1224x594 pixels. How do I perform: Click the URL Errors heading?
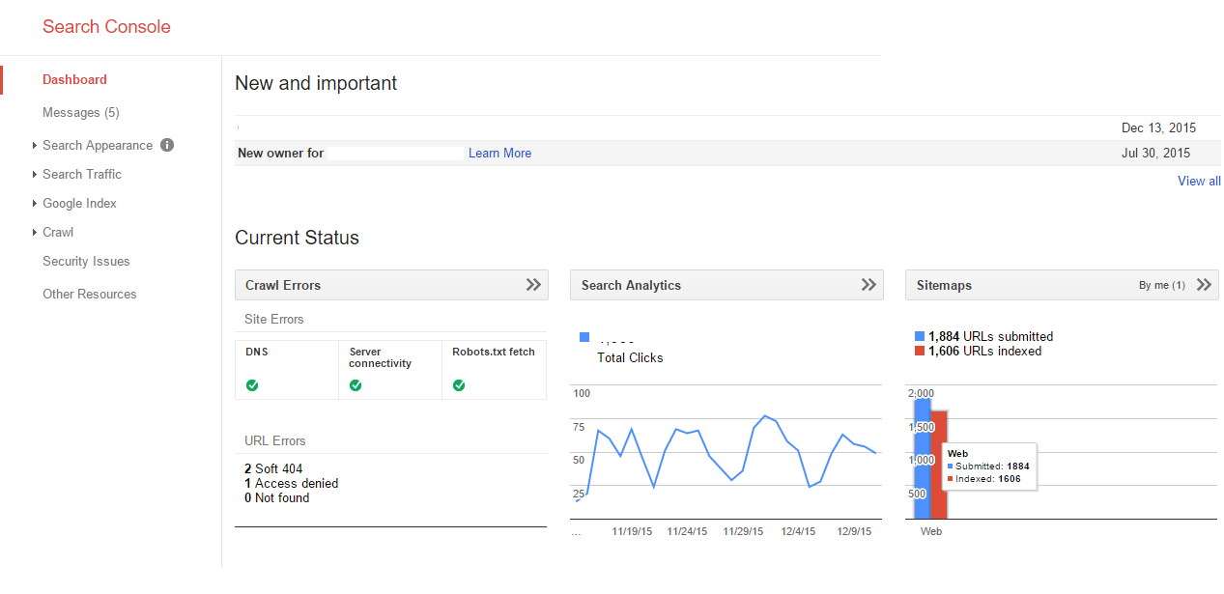(x=275, y=440)
